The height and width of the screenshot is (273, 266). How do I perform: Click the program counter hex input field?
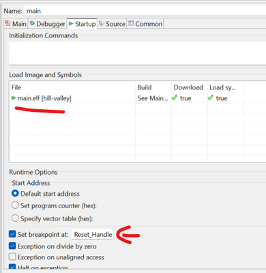click(x=121, y=205)
